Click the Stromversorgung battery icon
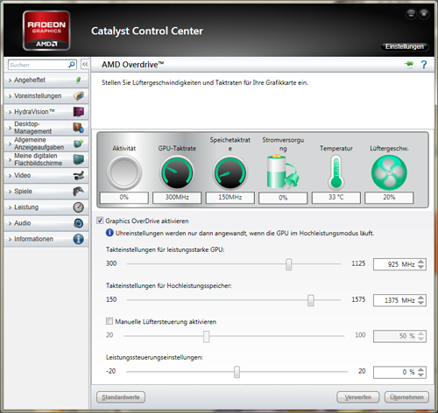This screenshot has width=438, height=413. [283, 172]
